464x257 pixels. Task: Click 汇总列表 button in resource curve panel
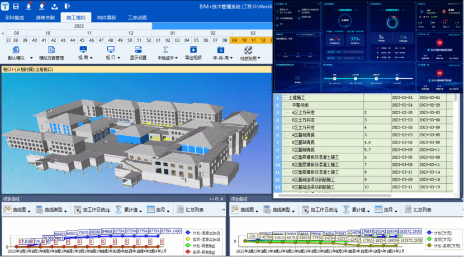coord(190,210)
